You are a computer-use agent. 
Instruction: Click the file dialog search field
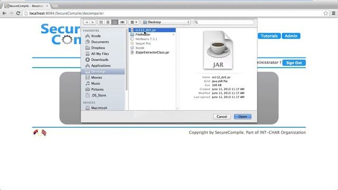224,22
